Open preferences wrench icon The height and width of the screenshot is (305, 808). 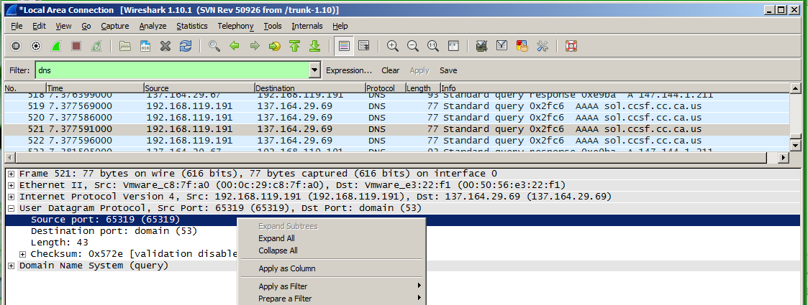542,47
